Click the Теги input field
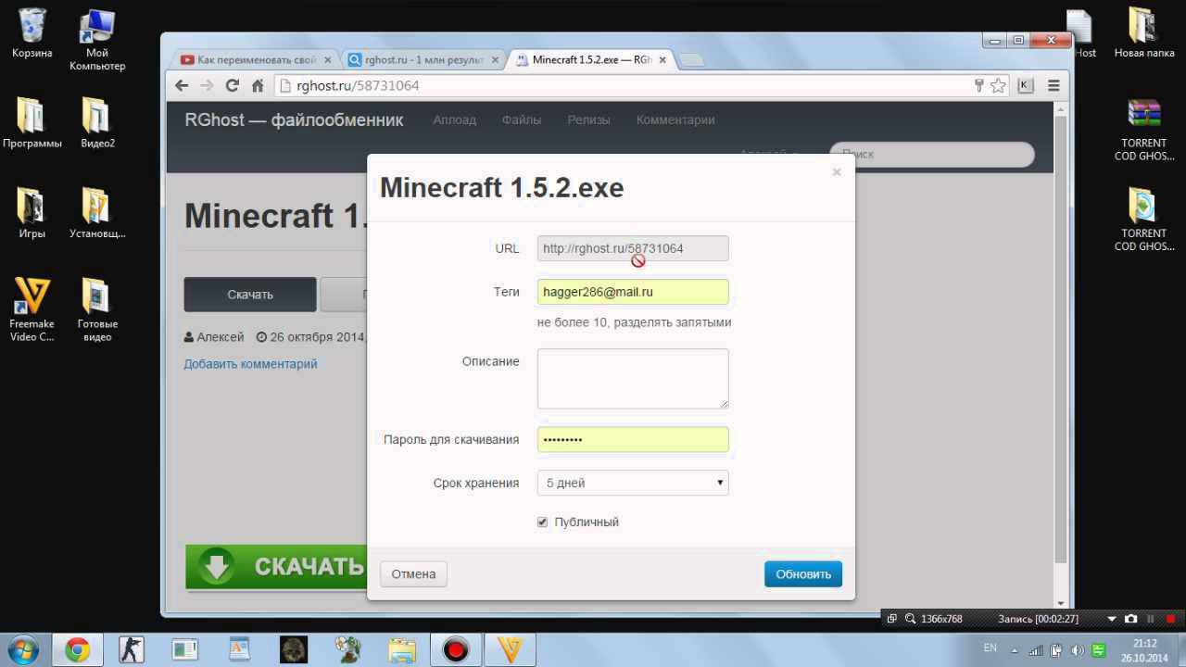The width and height of the screenshot is (1186, 667). (633, 292)
